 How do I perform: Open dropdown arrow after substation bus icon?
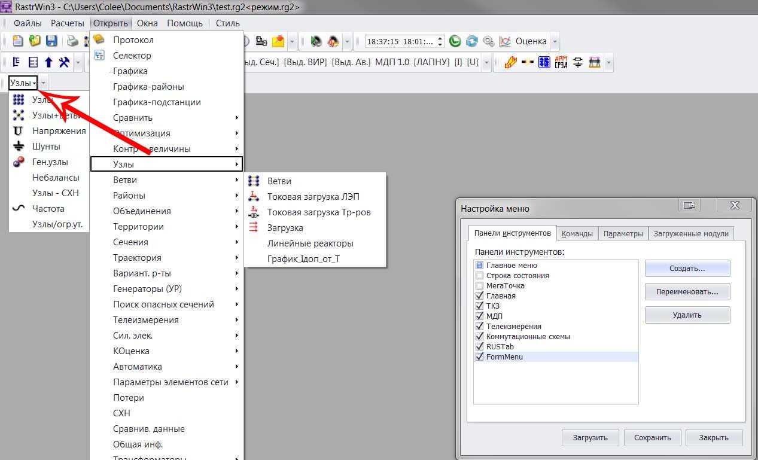pyautogui.click(x=609, y=62)
